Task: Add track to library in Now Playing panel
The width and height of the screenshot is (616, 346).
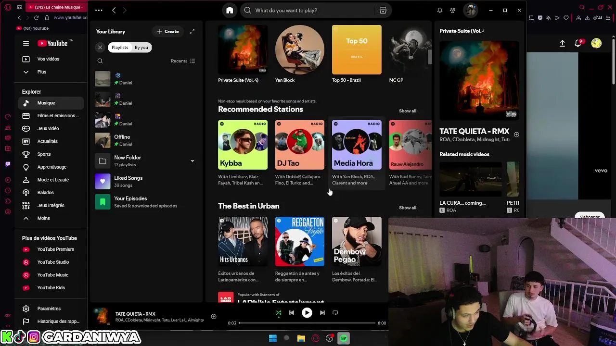Action: pyautogui.click(x=516, y=135)
